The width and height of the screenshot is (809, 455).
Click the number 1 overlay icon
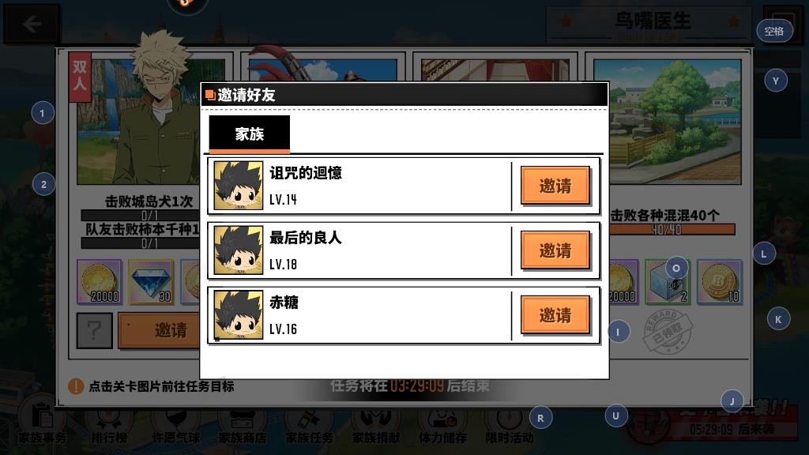pyautogui.click(x=43, y=113)
